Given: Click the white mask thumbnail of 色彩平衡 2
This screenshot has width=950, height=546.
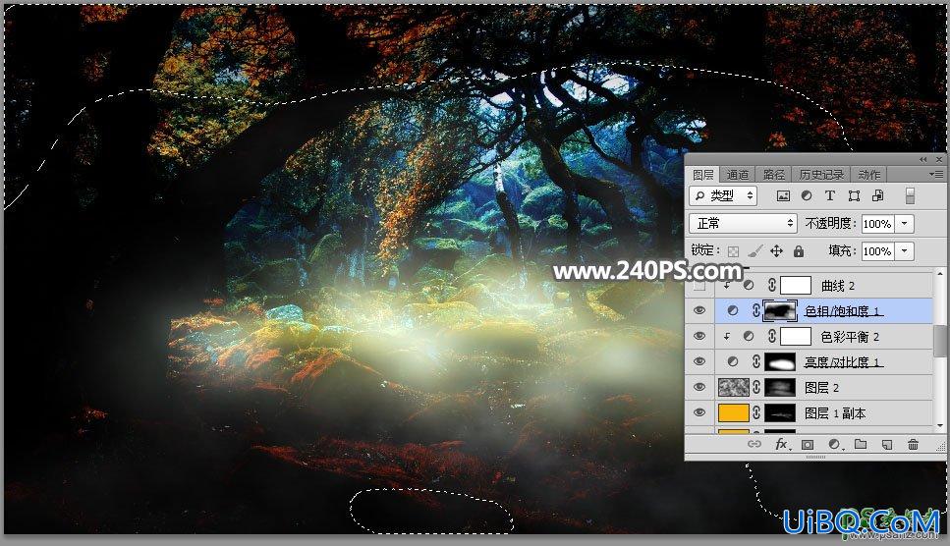Looking at the screenshot, I should [796, 336].
